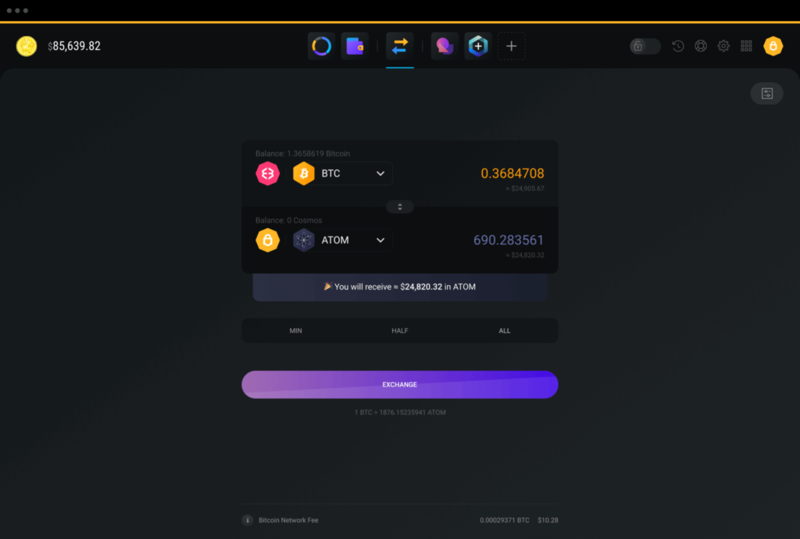
Task: Click the orange lock profile icon
Action: click(x=773, y=46)
